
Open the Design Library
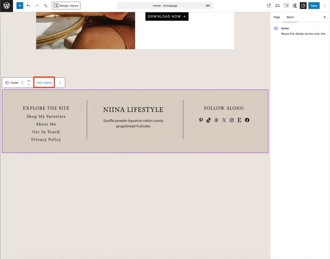[66, 5]
